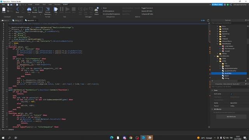Open the Play mode dropdown arrow
Image resolution: width=249 pixels, height=140 pixels.
click(56, 15)
